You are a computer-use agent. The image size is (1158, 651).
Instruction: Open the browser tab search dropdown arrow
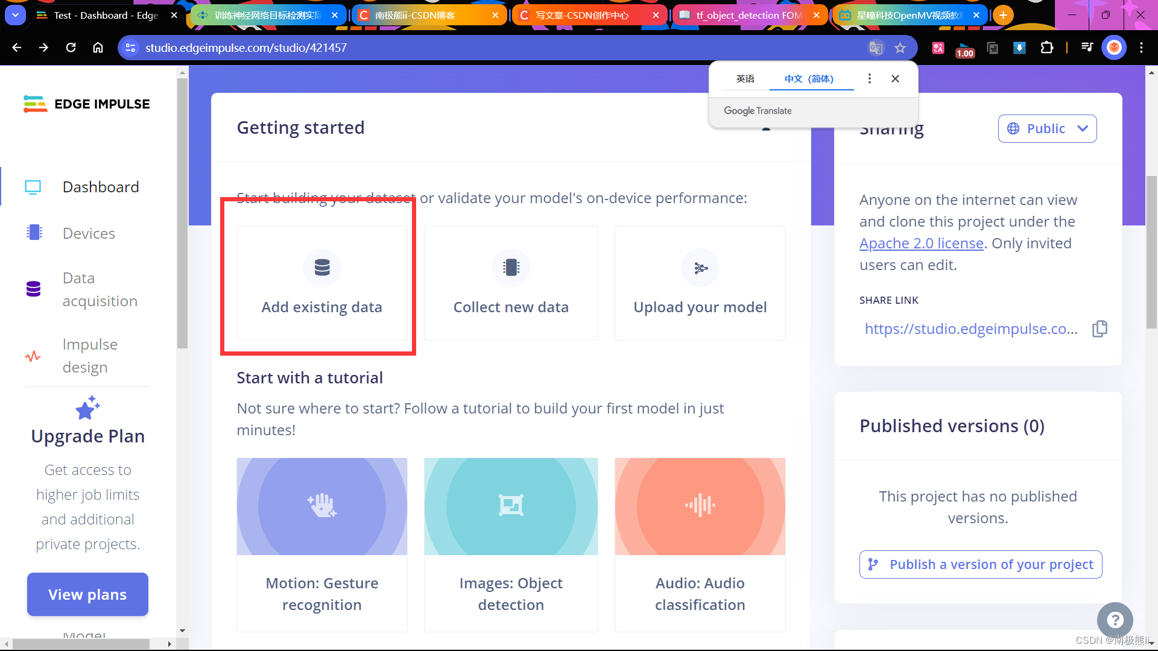tap(15, 15)
